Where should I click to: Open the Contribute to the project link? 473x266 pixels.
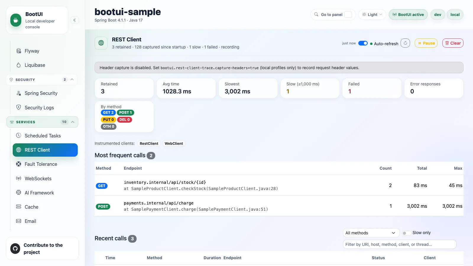pos(42,249)
